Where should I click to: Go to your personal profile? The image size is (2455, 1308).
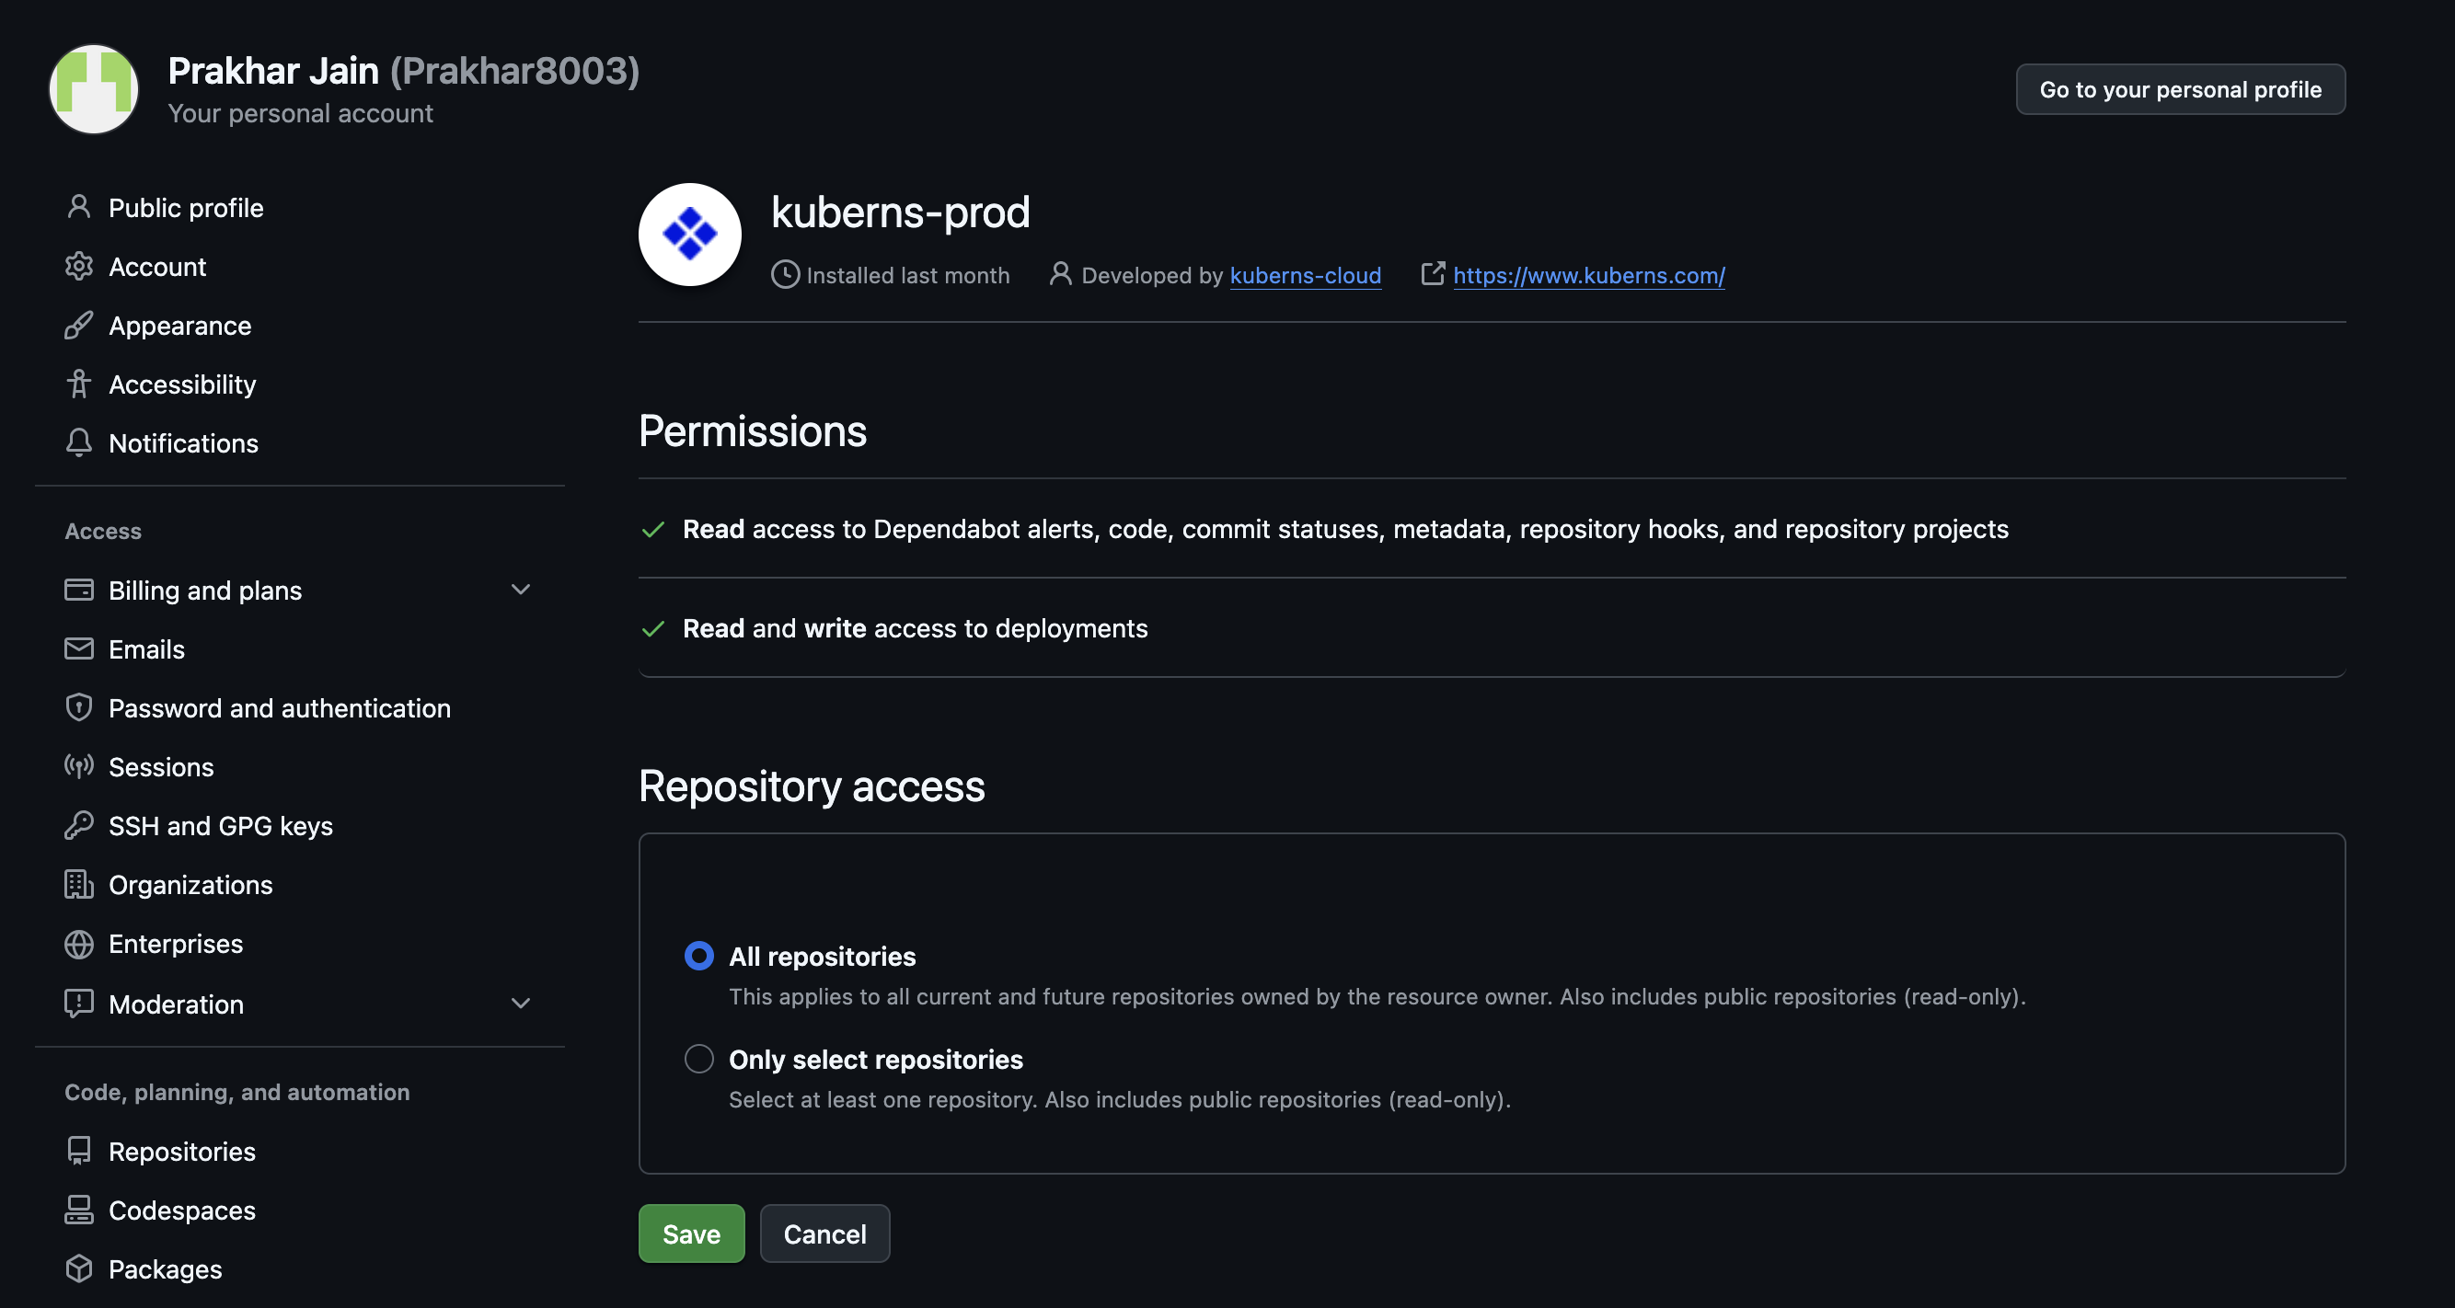pos(2180,89)
